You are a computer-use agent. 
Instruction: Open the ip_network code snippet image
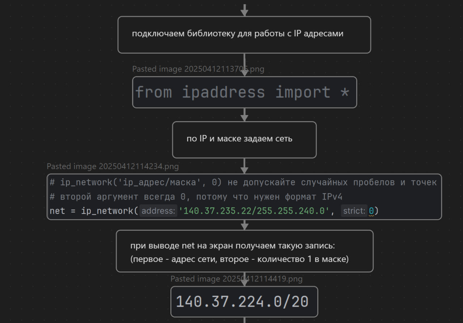click(x=244, y=197)
